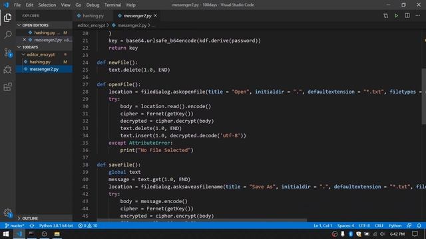Click 'def saveFile():' code line
426x239 pixels.
[118, 165]
